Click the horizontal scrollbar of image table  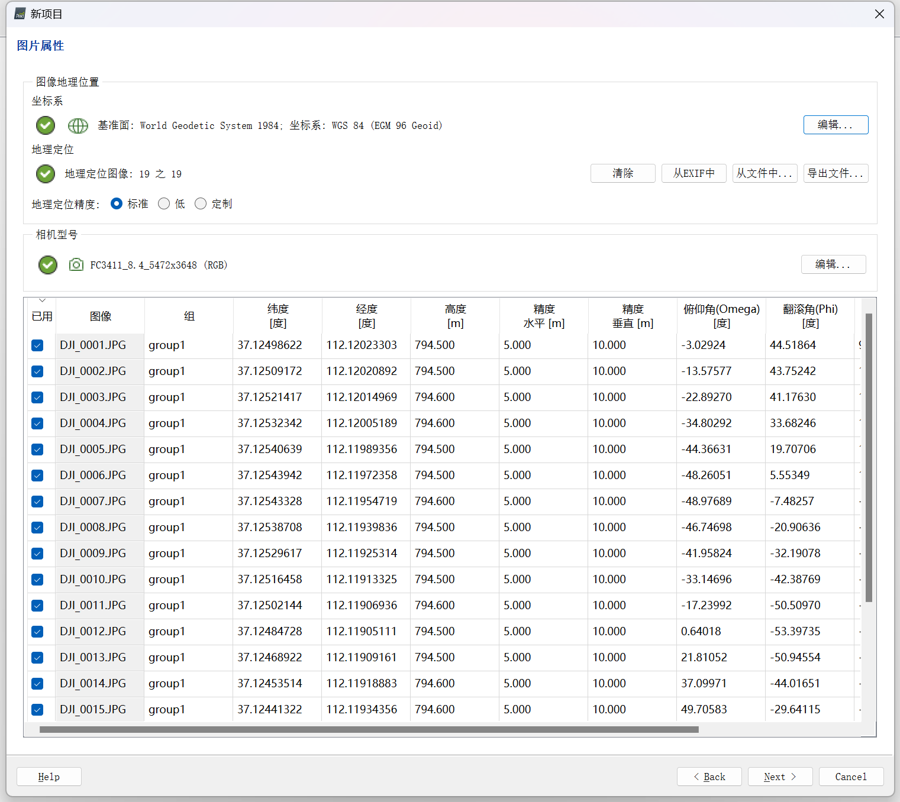click(x=369, y=729)
